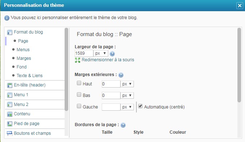Open the Haut margin unit dropdown
This screenshot has width=245, height=142.
tap(127, 84)
